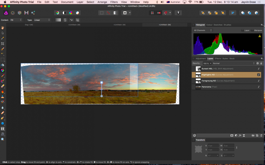Viewport: 265px width, 165px height.
Task: Click the trash icon to delete layer
Action: point(261,135)
